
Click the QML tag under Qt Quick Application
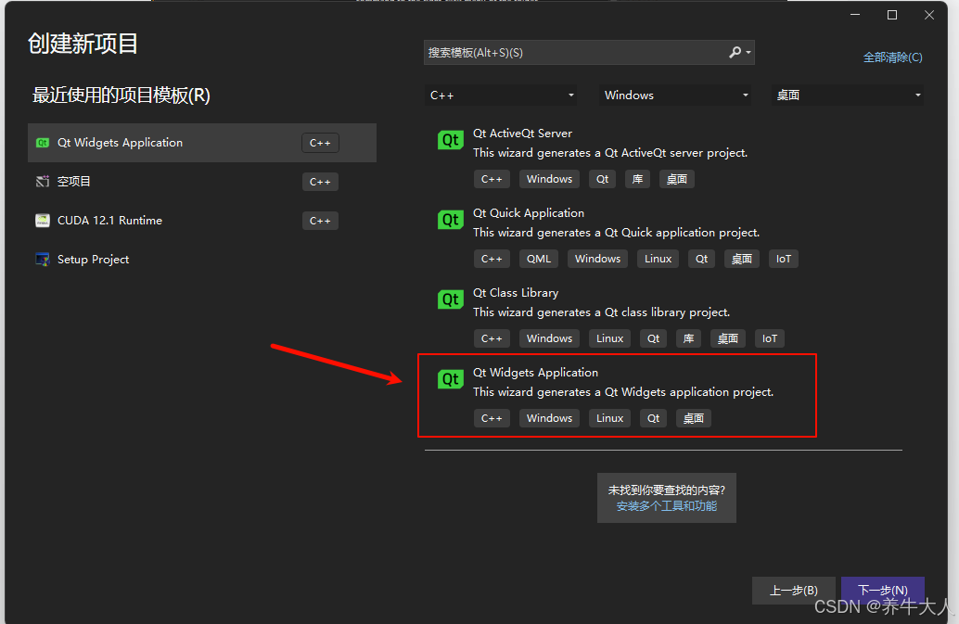[x=539, y=259]
